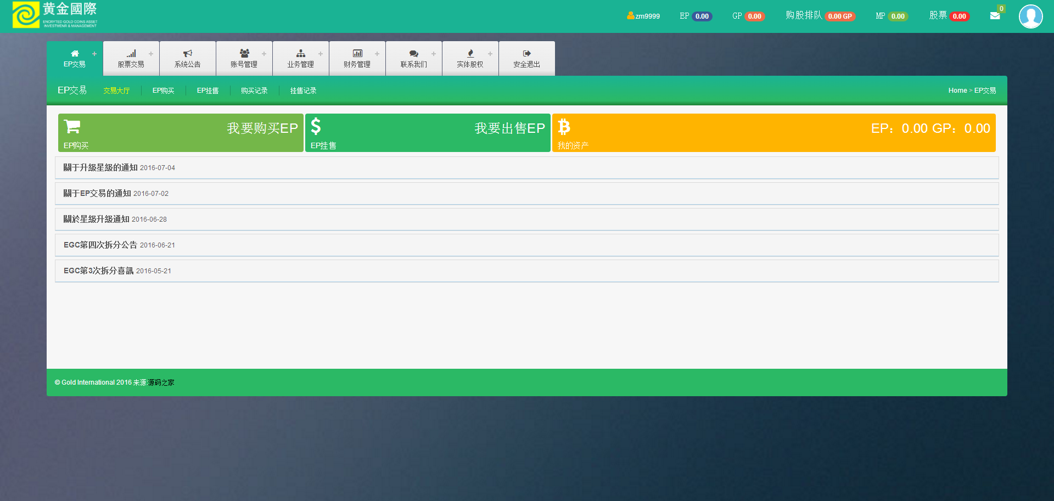The image size is (1054, 501).
Task: Click the chat bubbles icon for 联系我们
Action: coord(414,53)
